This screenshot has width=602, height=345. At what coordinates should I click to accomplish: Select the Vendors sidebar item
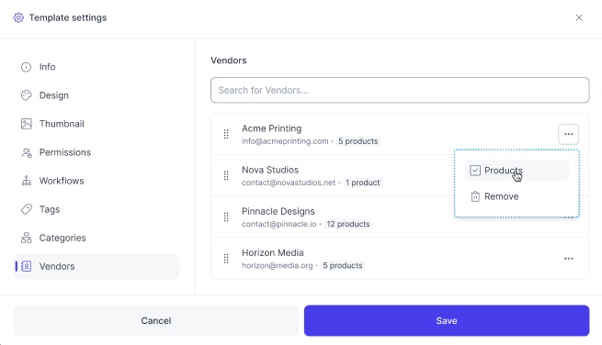(96, 266)
